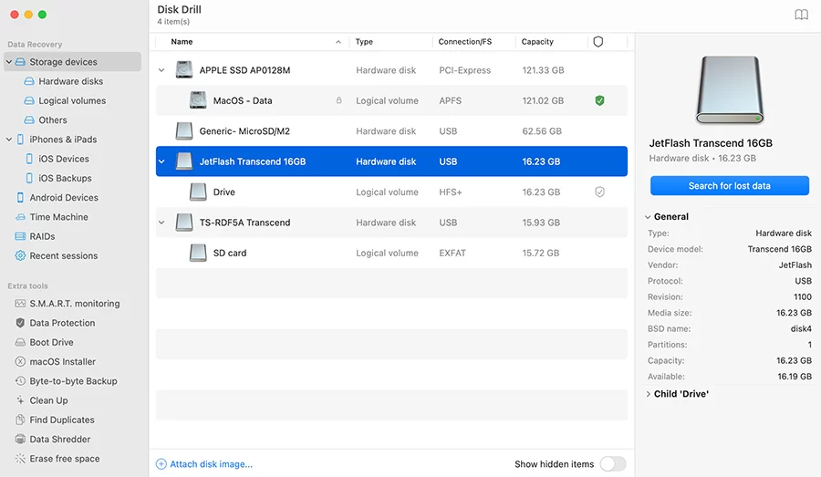Viewport: 821px width, 477px height.
Task: Select RAIDs in sidebar
Action: click(35, 236)
